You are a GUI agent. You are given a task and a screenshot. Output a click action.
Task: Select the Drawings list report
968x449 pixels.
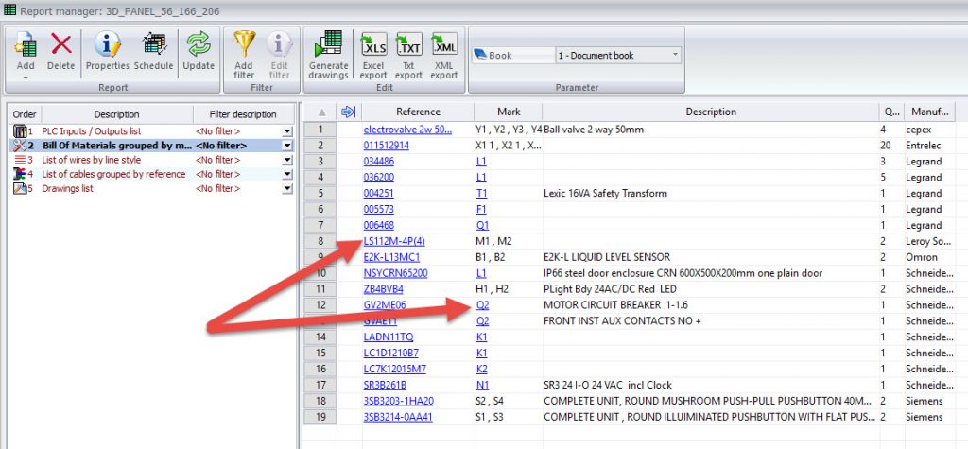click(67, 188)
